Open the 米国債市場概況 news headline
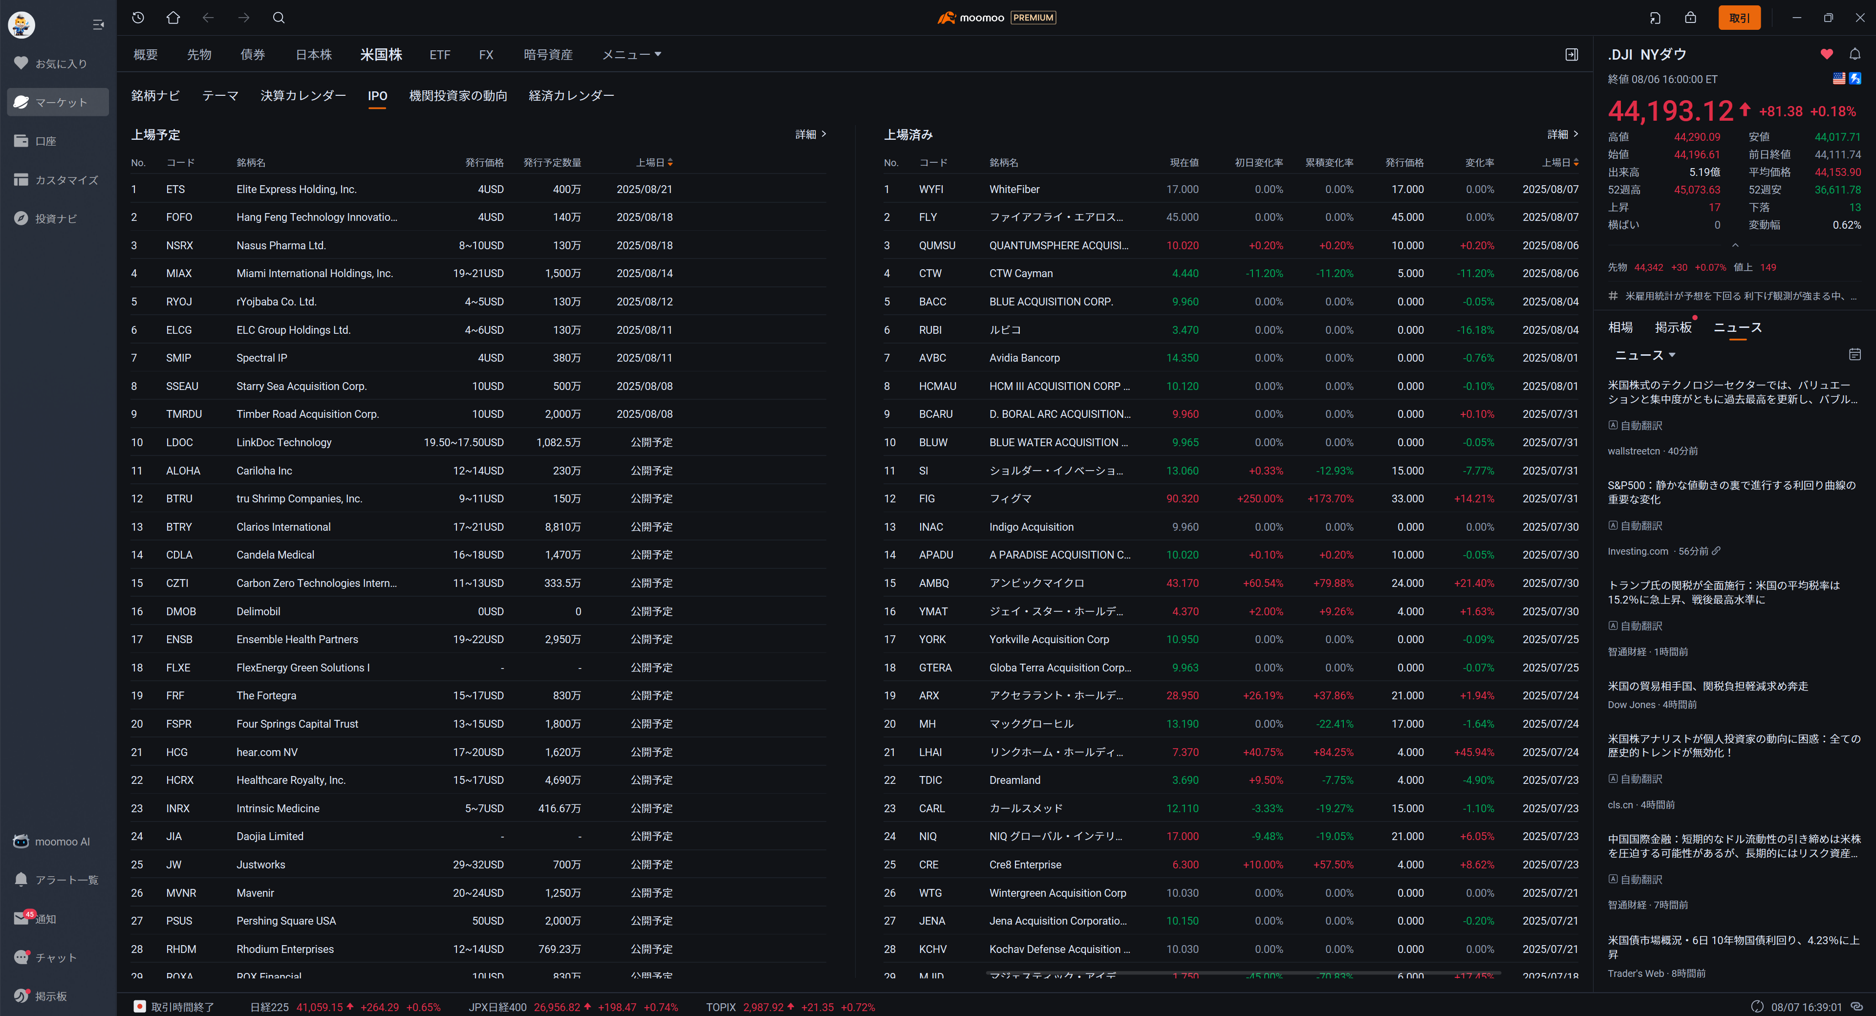1876x1016 pixels. tap(1733, 947)
